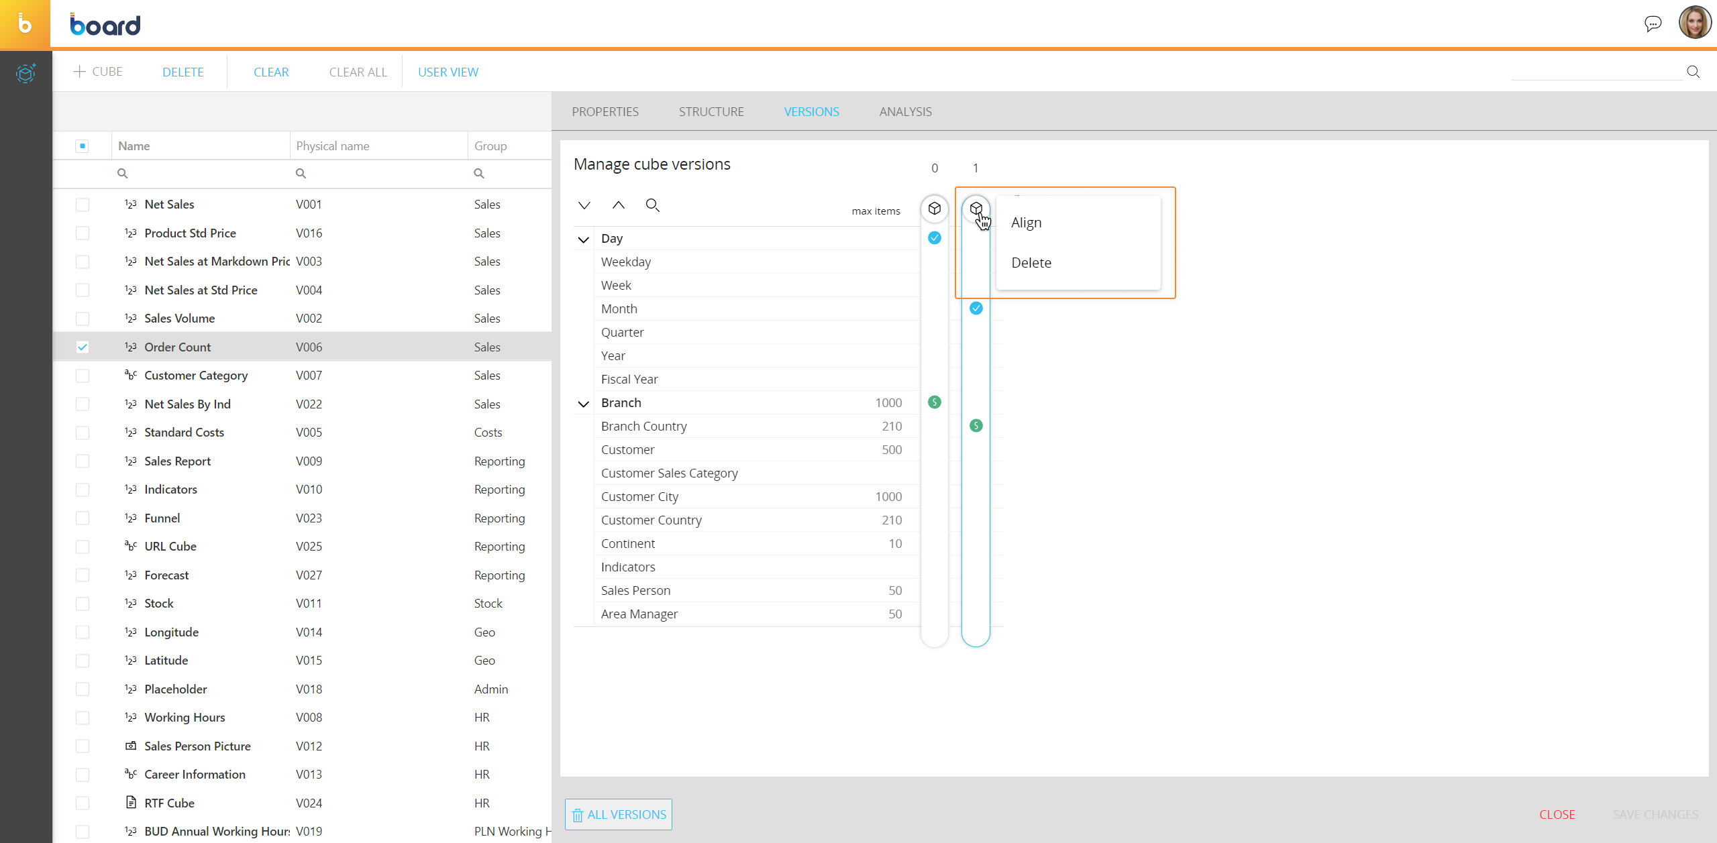Click the User View link
Viewport: 1717px width, 843px height.
point(448,72)
